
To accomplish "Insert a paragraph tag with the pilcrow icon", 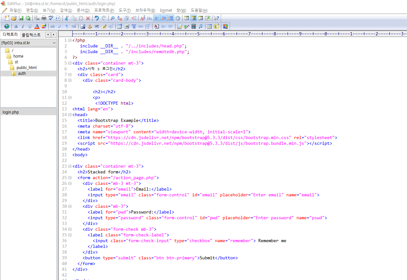I will pos(67,26).
